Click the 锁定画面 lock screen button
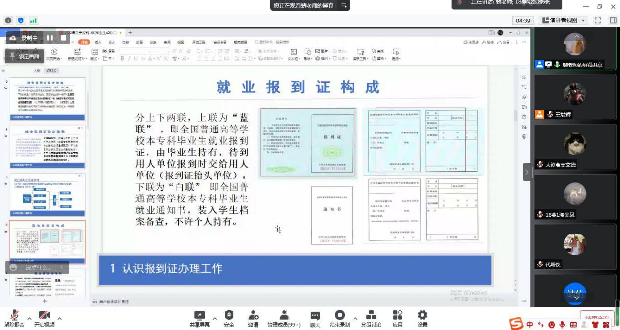 (x=24, y=56)
